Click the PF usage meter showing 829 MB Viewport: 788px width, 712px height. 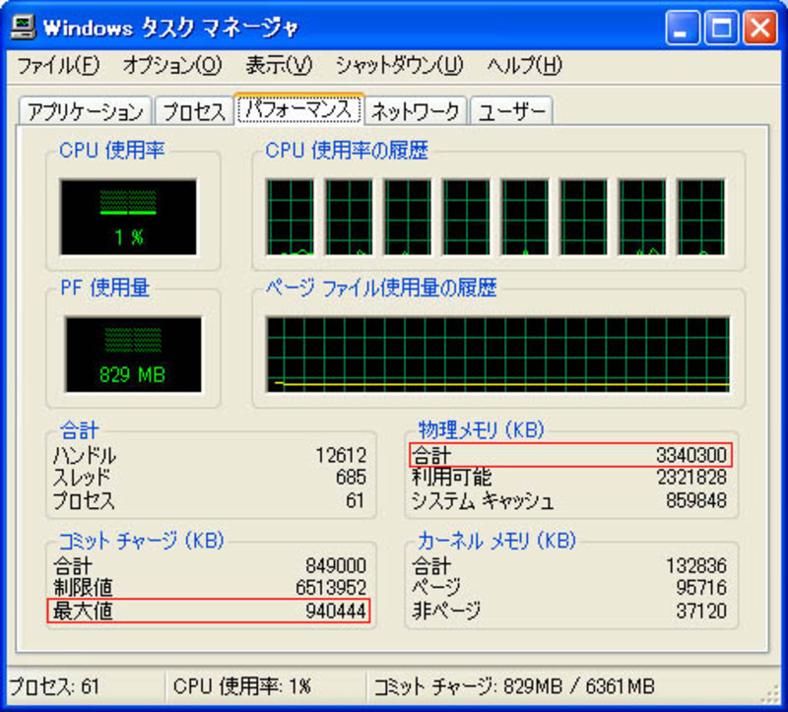(x=134, y=355)
